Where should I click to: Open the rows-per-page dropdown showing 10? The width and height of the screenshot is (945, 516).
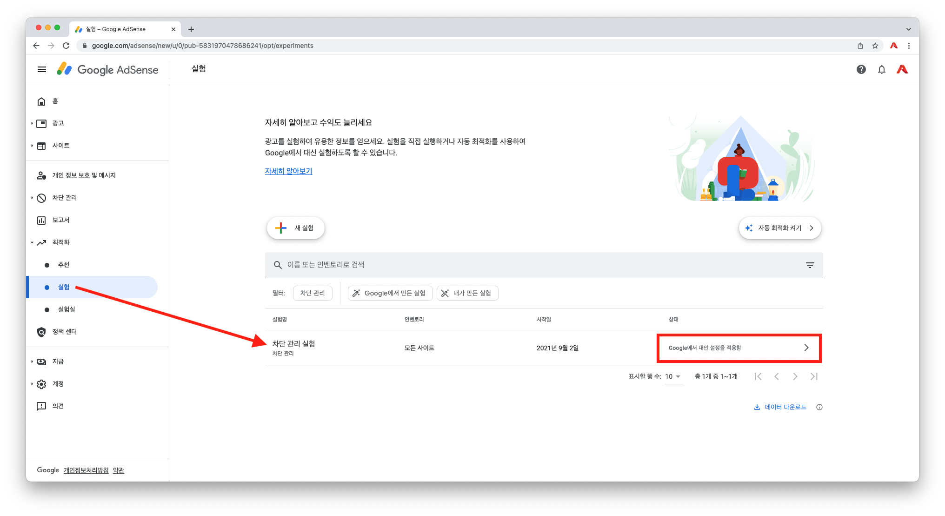coord(673,376)
